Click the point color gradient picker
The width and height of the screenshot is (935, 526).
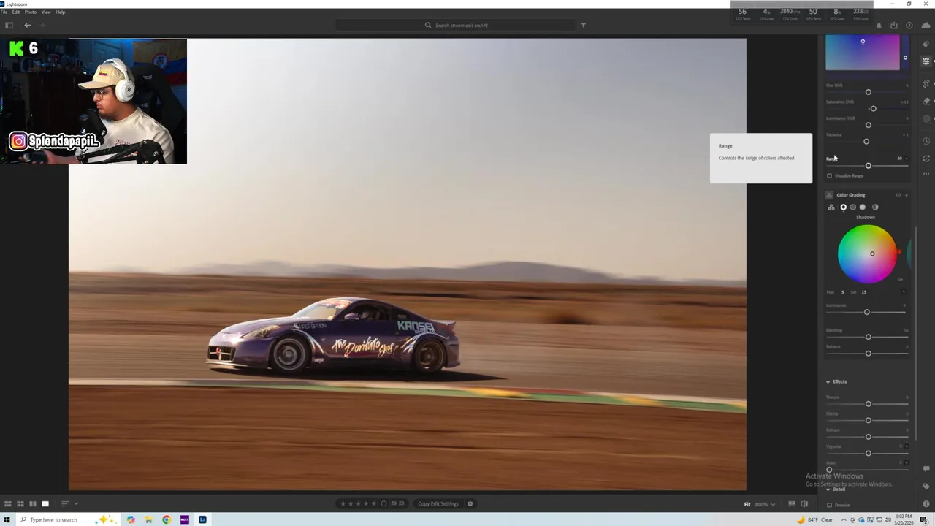[x=863, y=53]
